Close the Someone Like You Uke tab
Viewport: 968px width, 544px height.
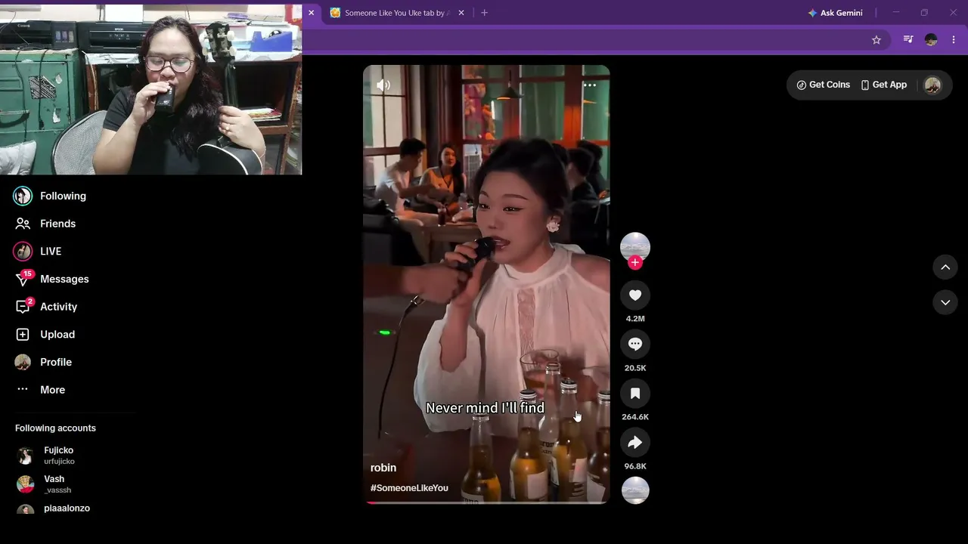[461, 13]
